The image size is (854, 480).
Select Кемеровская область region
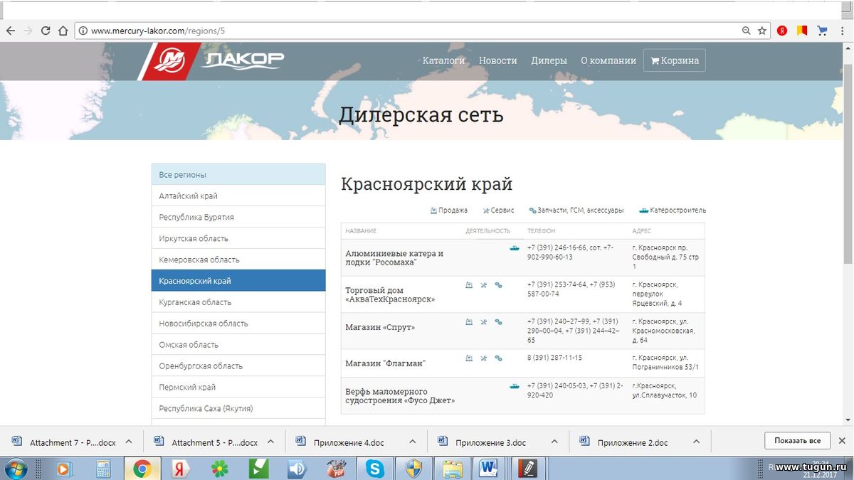[238, 260]
